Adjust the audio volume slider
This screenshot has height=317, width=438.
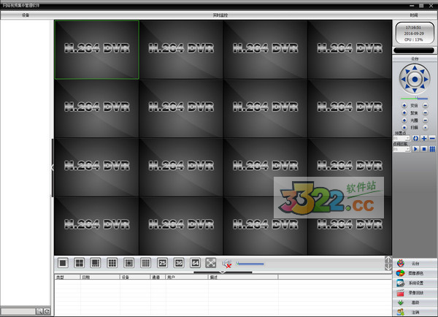pyautogui.click(x=250, y=264)
